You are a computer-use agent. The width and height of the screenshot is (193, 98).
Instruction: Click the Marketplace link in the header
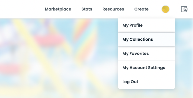58,9
